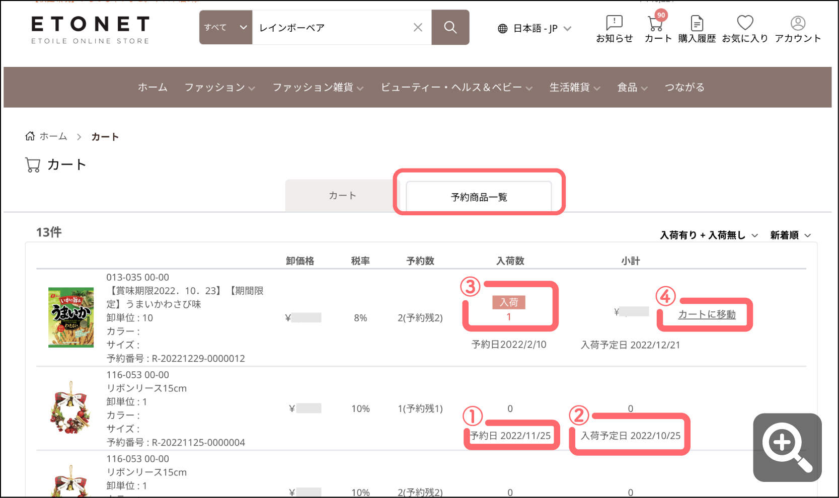Open the 購入履歴 purchase history icon
The image size is (839, 498).
[697, 29]
